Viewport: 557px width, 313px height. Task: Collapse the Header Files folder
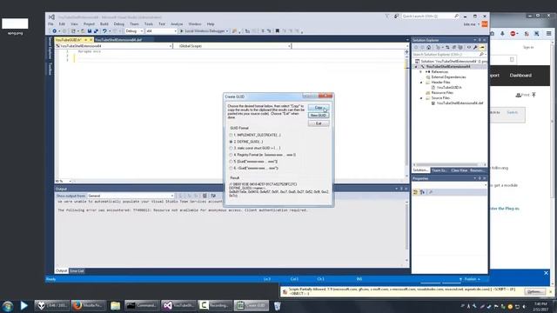421,83
